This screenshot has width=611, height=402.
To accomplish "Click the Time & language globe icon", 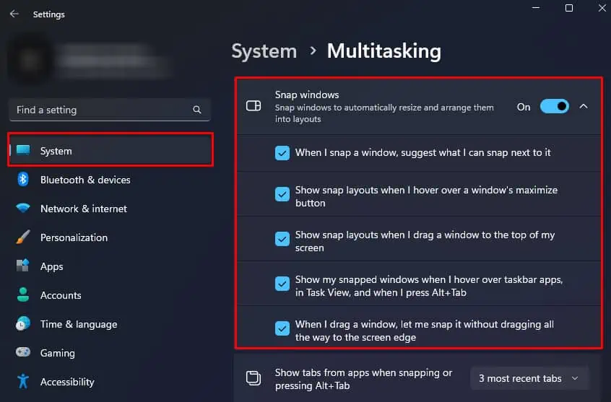I will 23,324.
